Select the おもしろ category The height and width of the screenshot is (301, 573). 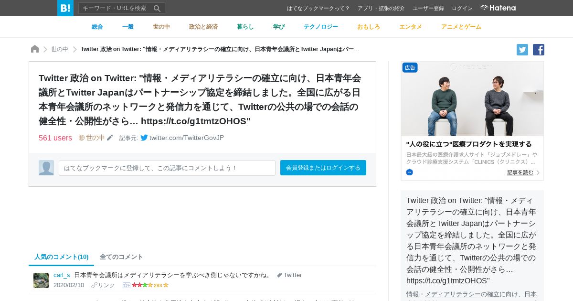click(x=369, y=27)
